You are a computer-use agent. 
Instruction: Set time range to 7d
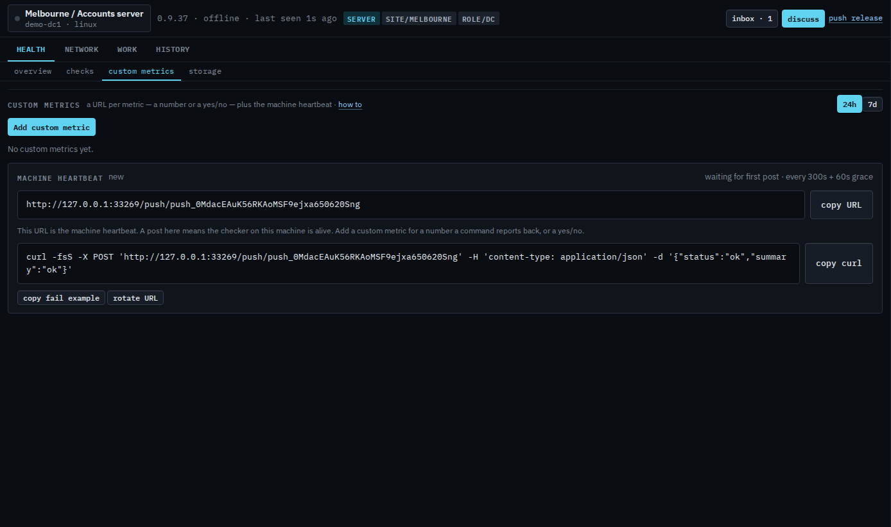pos(872,104)
